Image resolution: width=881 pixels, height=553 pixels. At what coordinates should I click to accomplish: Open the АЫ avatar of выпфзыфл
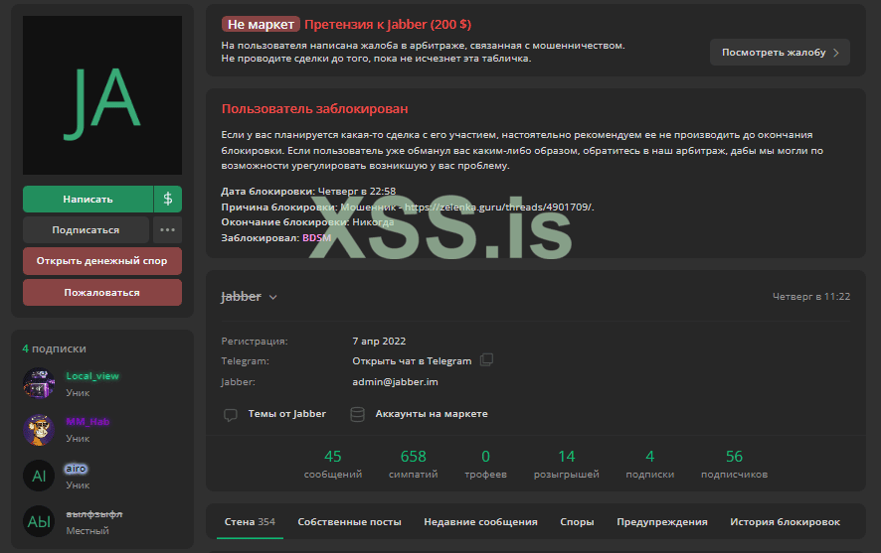[39, 521]
